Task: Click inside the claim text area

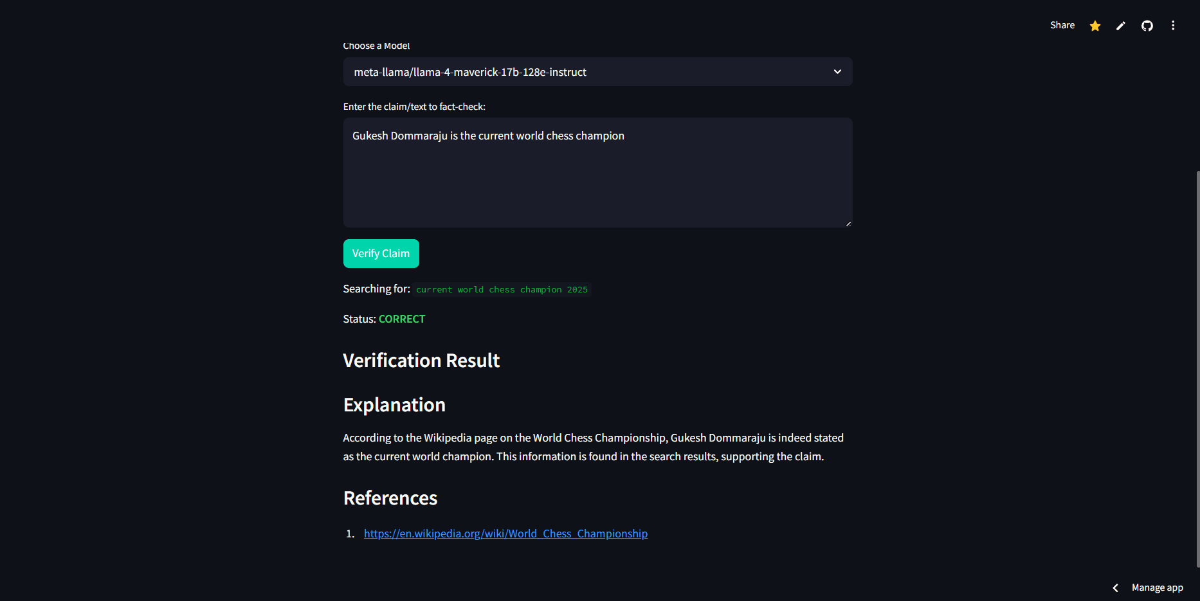Action: coord(597,173)
